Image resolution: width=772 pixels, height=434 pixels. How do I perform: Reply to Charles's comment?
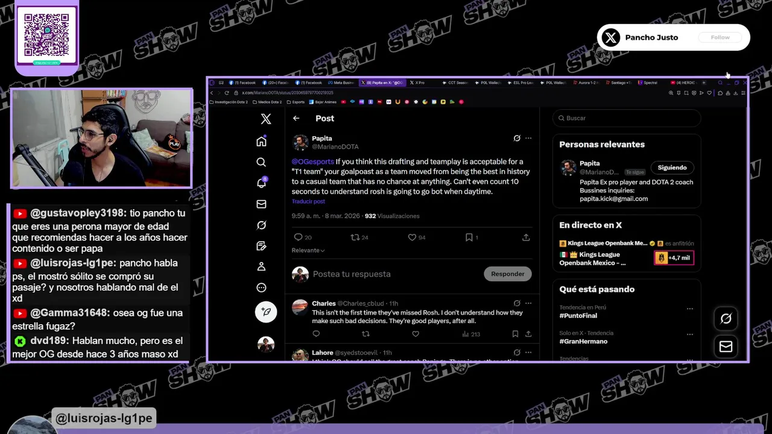(x=316, y=334)
